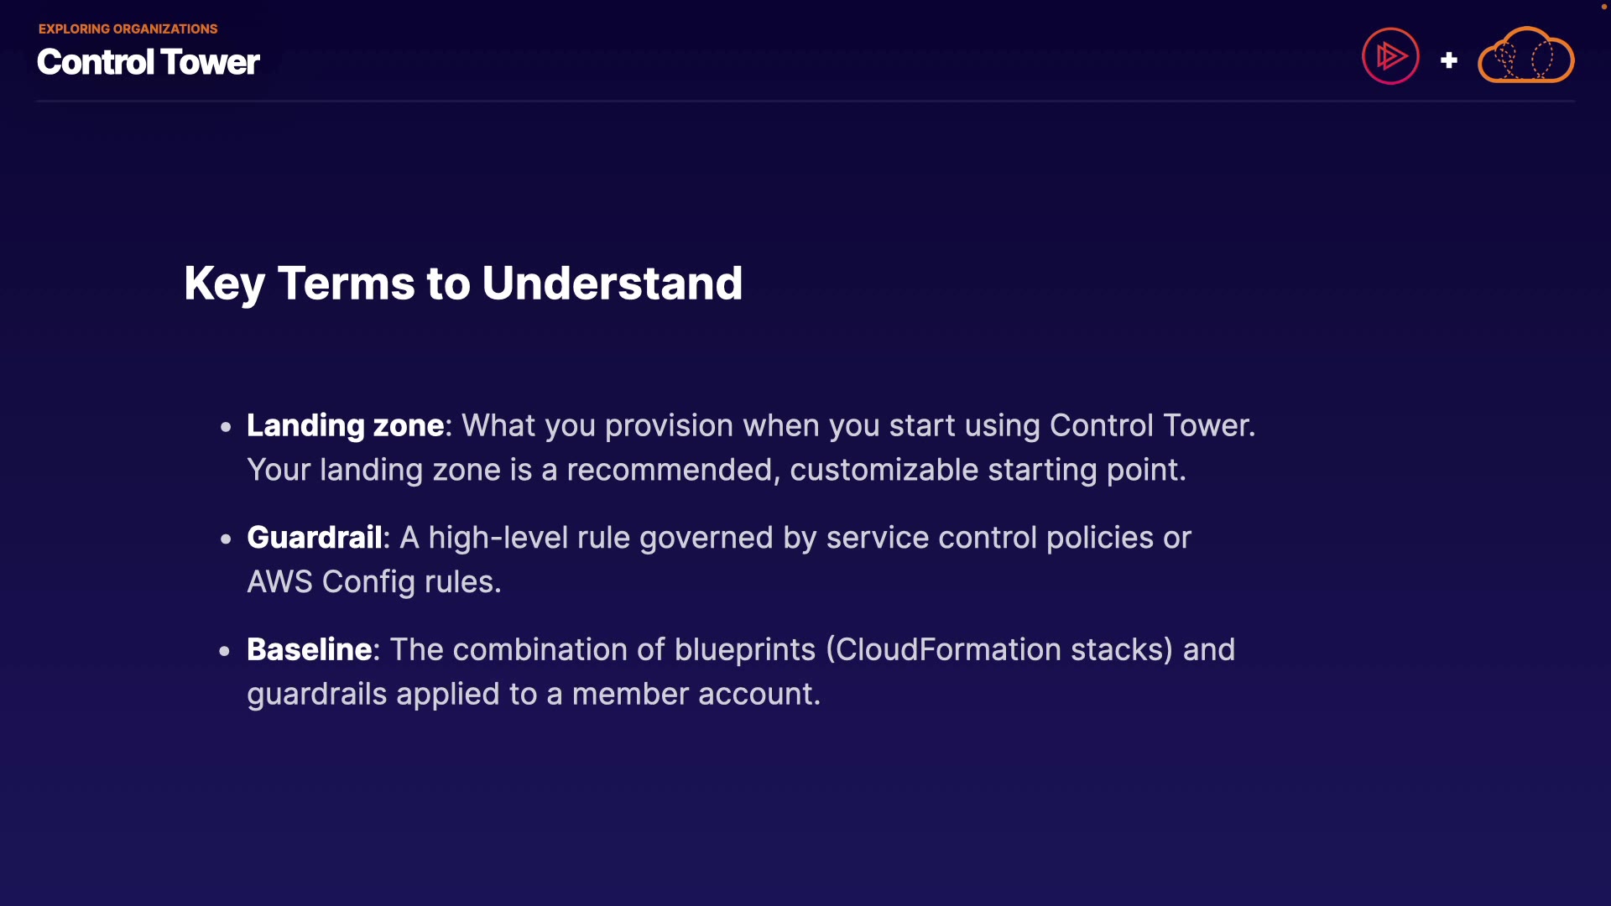Click the bullet point before Baseline
This screenshot has height=906, width=1611.
point(224,651)
